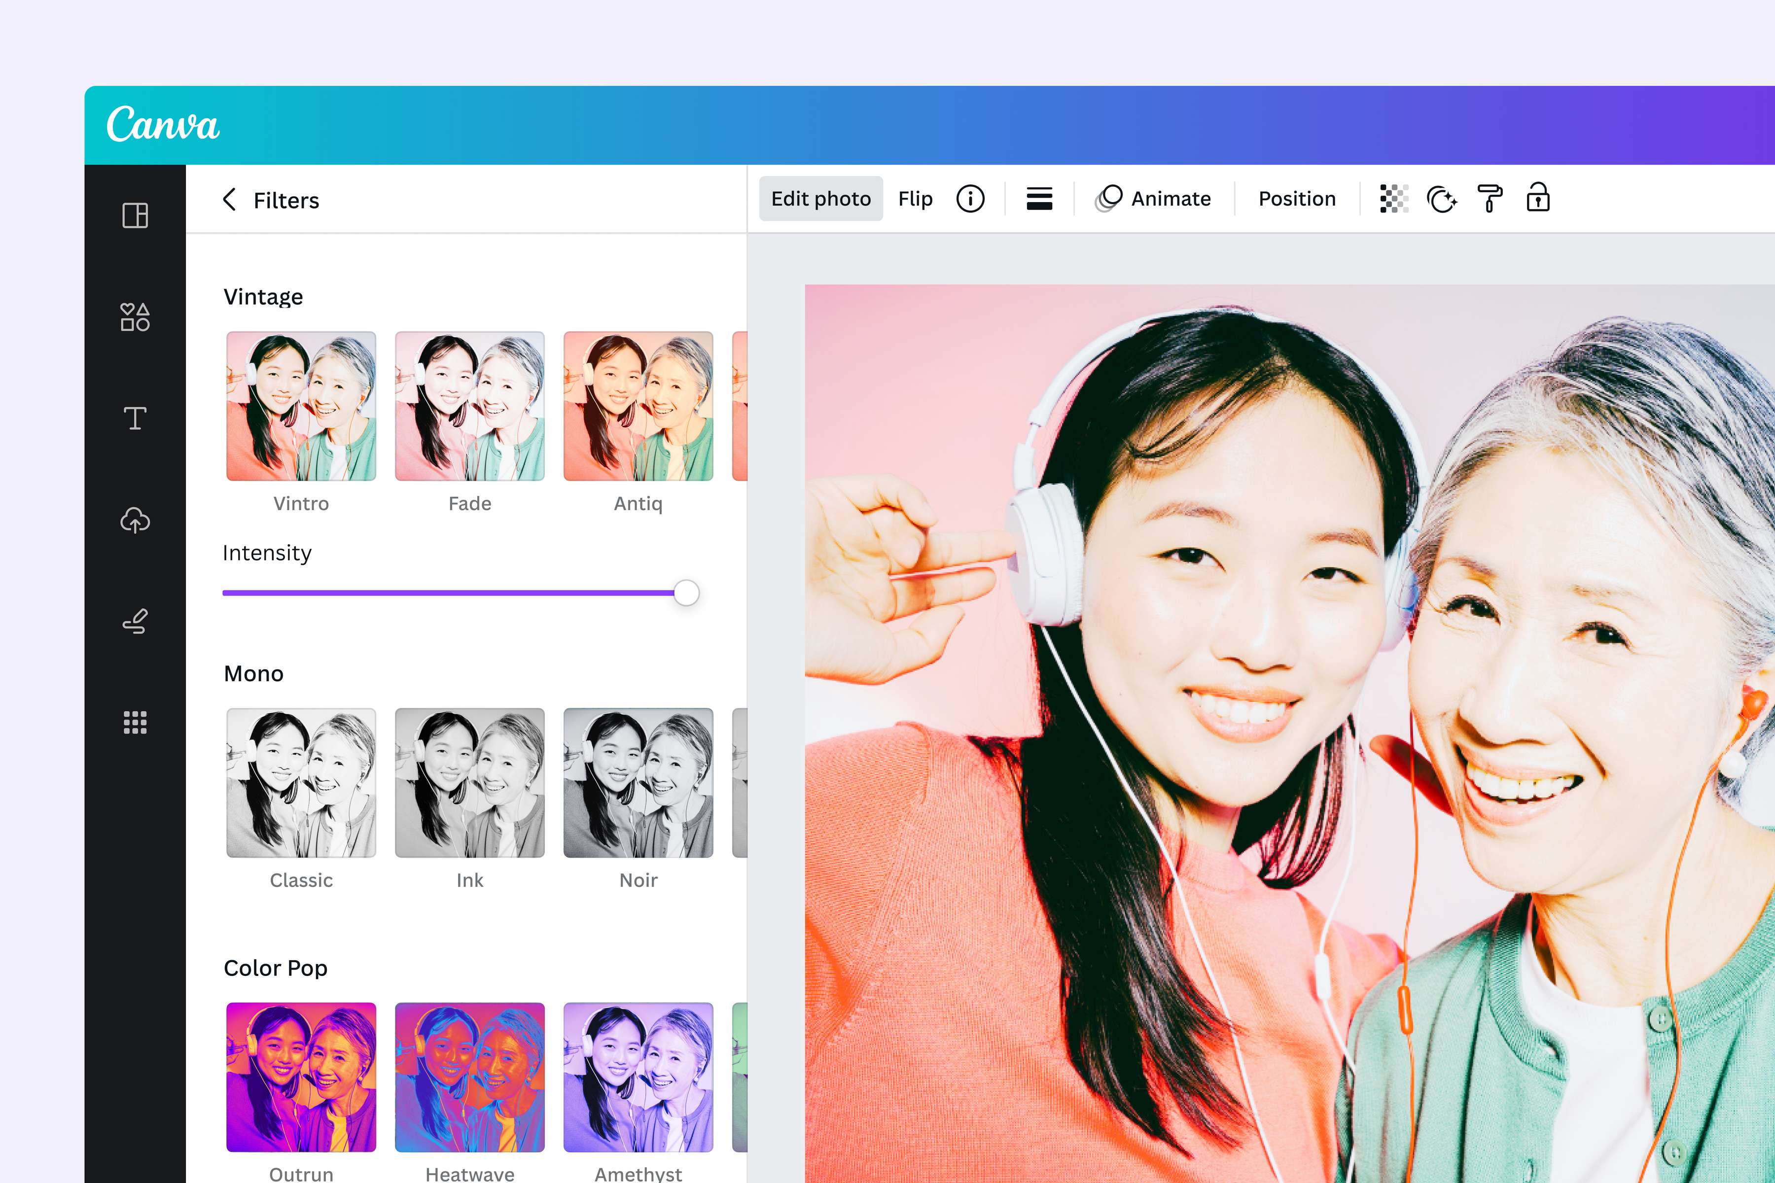Open the Templates panel icon in sidebar
The image size is (1775, 1183).
tap(135, 216)
